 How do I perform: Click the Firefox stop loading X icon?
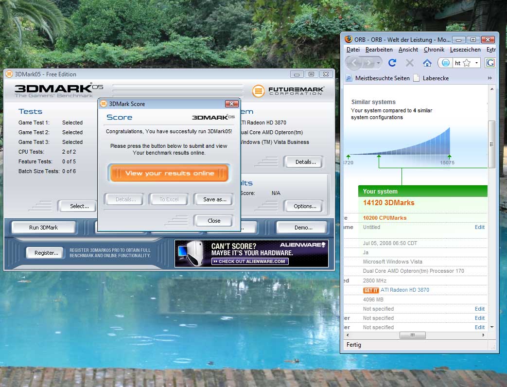tap(410, 63)
